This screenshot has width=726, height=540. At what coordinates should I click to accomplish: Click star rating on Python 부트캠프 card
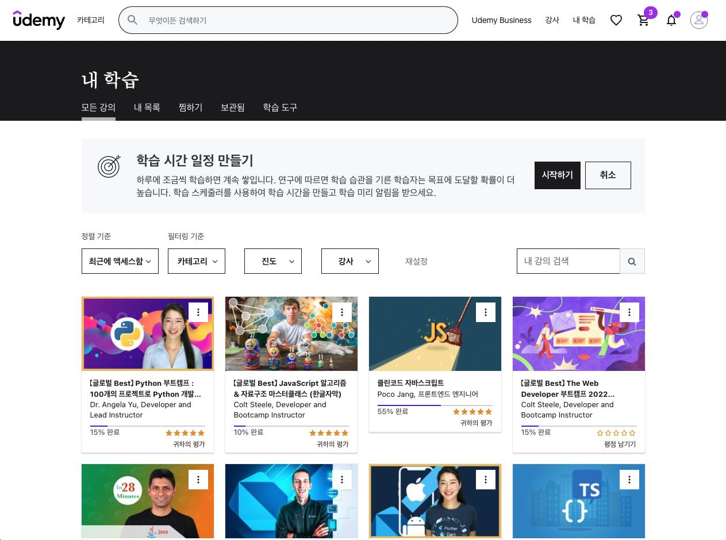[x=185, y=433]
